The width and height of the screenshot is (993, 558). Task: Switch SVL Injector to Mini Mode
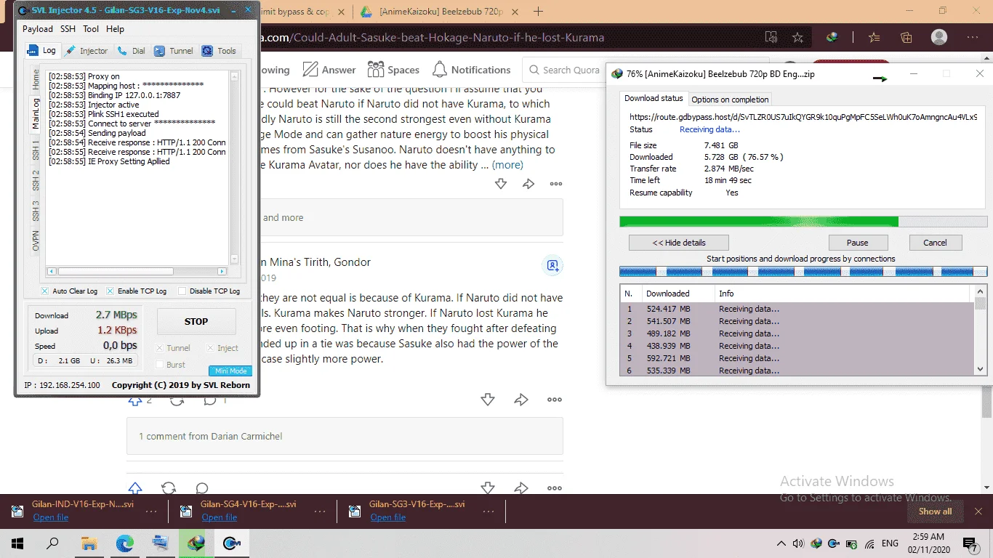pos(230,371)
